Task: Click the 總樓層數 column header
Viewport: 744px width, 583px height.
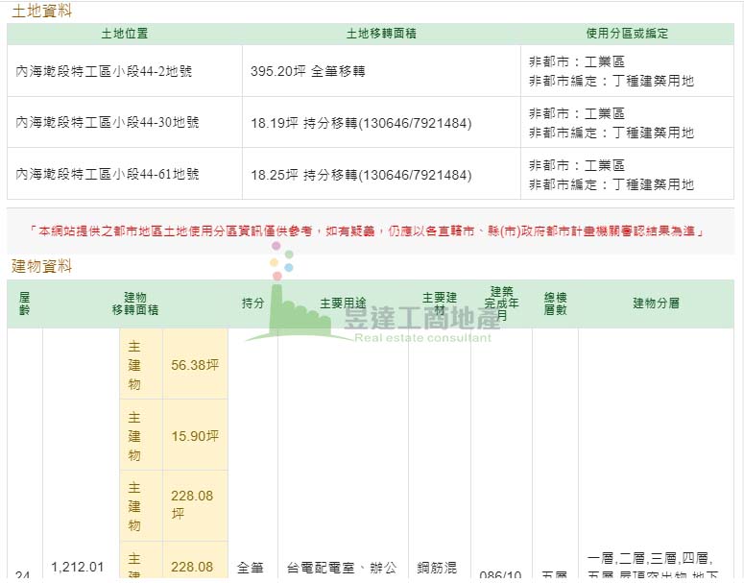Action: [x=555, y=304]
